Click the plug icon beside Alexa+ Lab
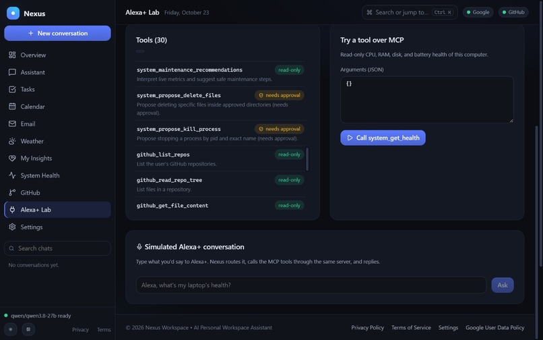Viewport: 543px width, 340px height. point(12,210)
